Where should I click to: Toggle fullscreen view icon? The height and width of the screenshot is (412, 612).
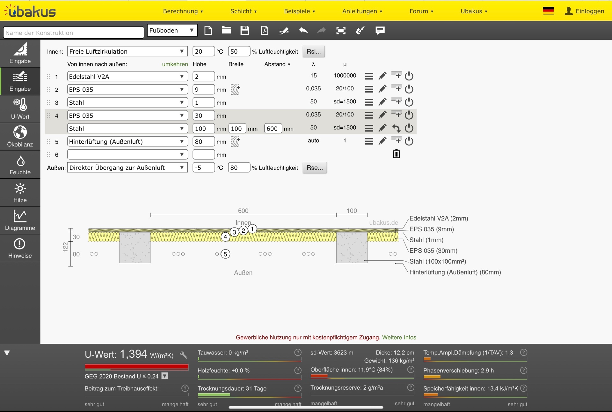tap(341, 31)
